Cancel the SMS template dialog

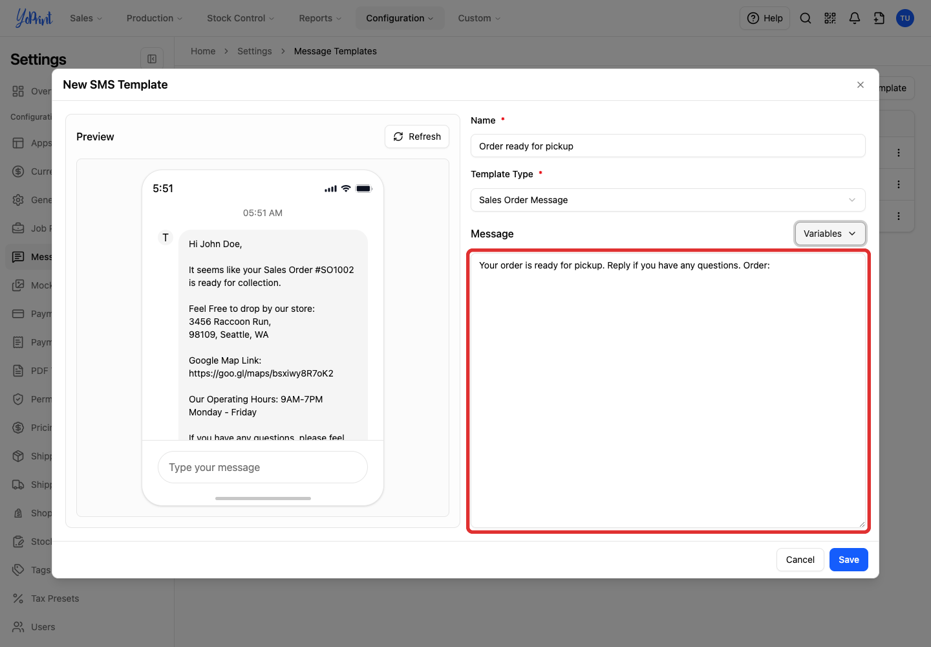point(800,560)
